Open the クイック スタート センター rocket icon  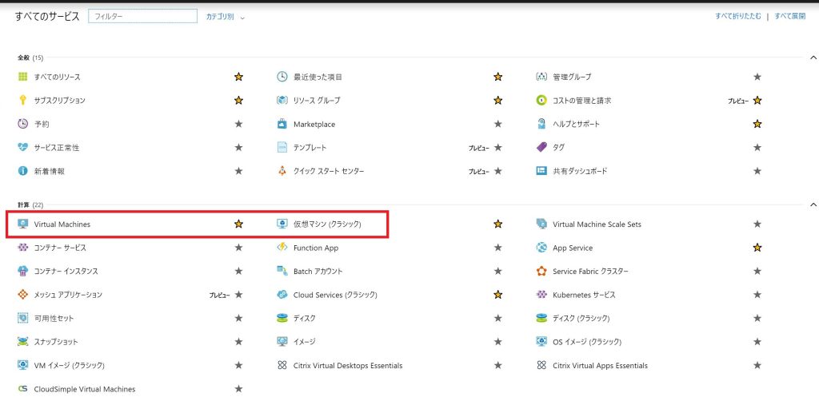282,171
